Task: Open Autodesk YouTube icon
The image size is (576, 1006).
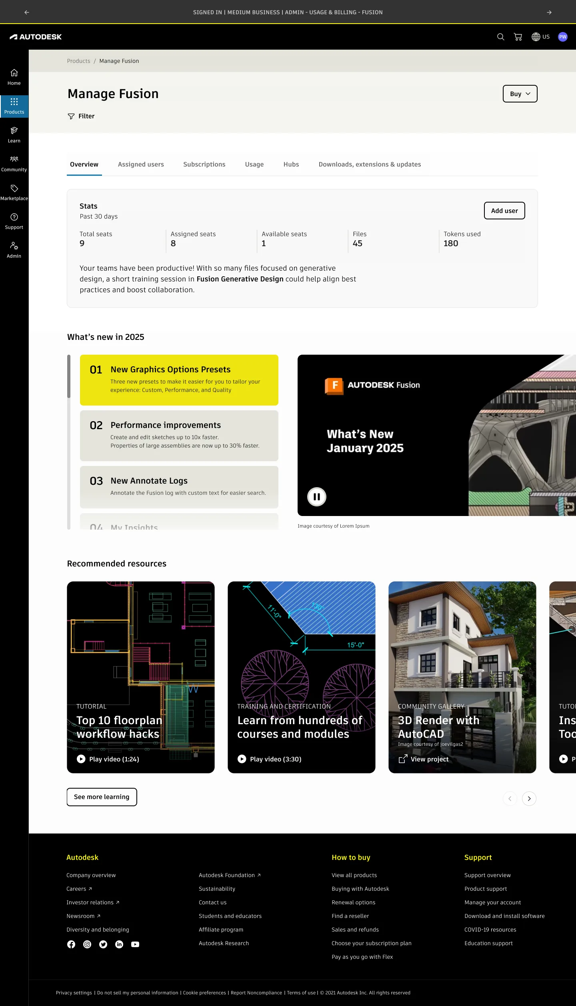Action: tap(135, 944)
